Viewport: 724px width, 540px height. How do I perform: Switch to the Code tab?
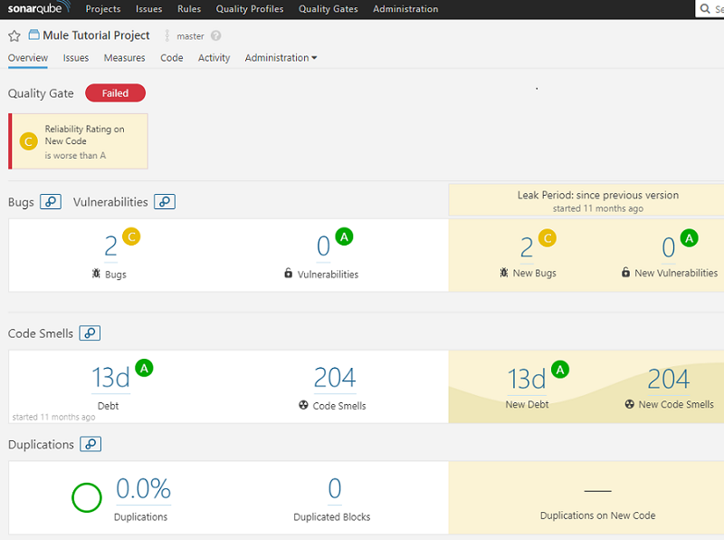[x=172, y=58]
